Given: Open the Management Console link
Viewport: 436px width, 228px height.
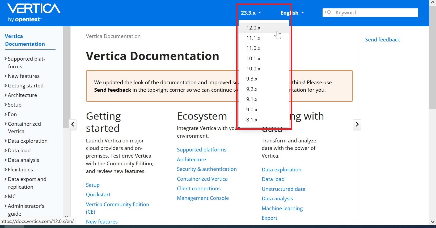Looking at the screenshot, I should 203,198.
